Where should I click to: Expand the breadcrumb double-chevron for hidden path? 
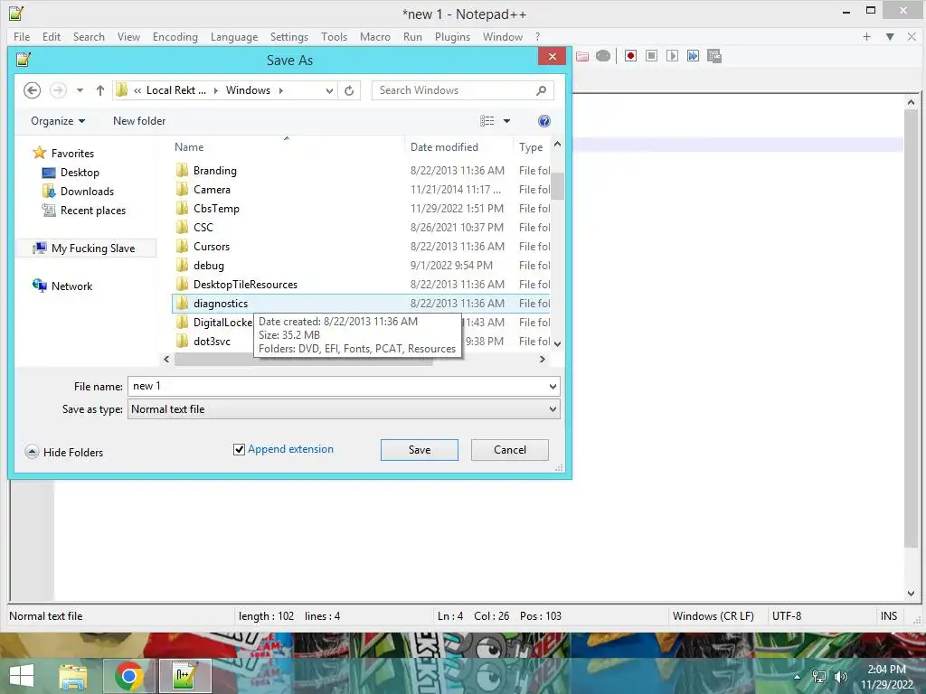(137, 90)
